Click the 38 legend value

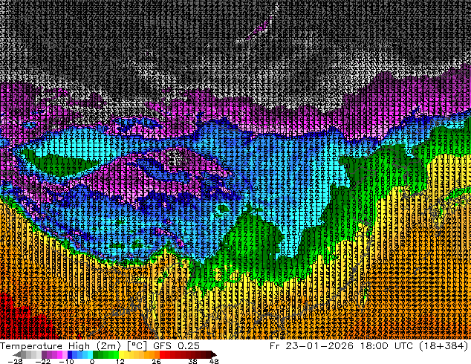(x=193, y=361)
